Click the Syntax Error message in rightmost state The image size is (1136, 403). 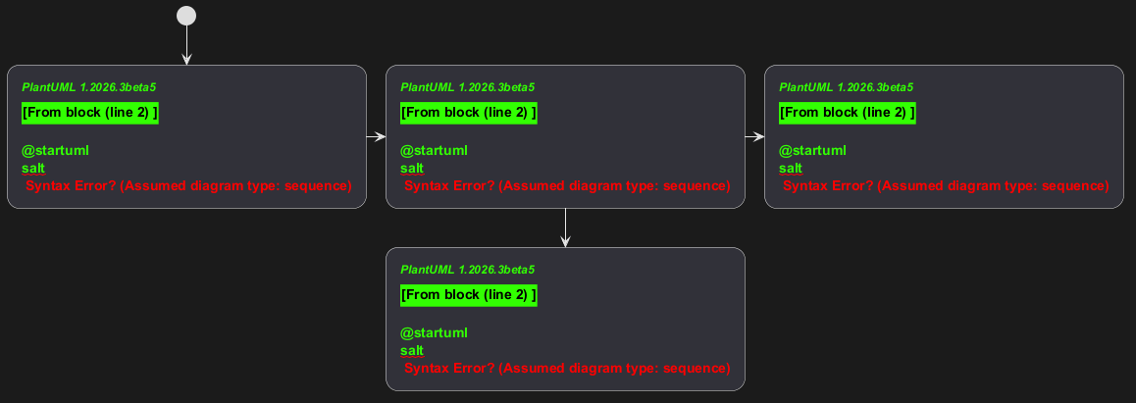pyautogui.click(x=946, y=186)
